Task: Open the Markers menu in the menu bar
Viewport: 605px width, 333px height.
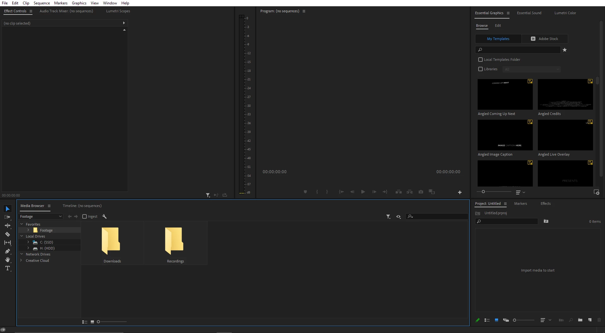Action: click(61, 3)
